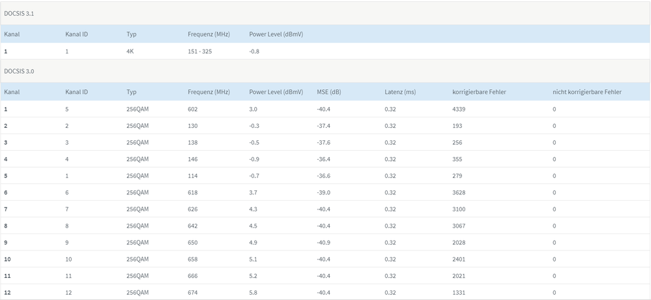Click the MSE value -37.6
The width and height of the screenshot is (651, 300).
coord(323,142)
